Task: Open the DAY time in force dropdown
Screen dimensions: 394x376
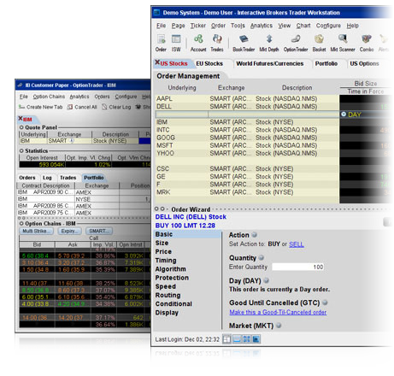Action: pos(344,115)
